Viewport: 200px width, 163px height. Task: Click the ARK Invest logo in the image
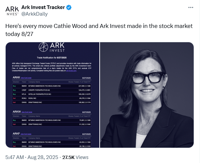pyautogui.click(x=52, y=49)
